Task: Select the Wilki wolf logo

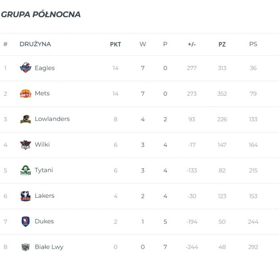Action: (x=26, y=145)
